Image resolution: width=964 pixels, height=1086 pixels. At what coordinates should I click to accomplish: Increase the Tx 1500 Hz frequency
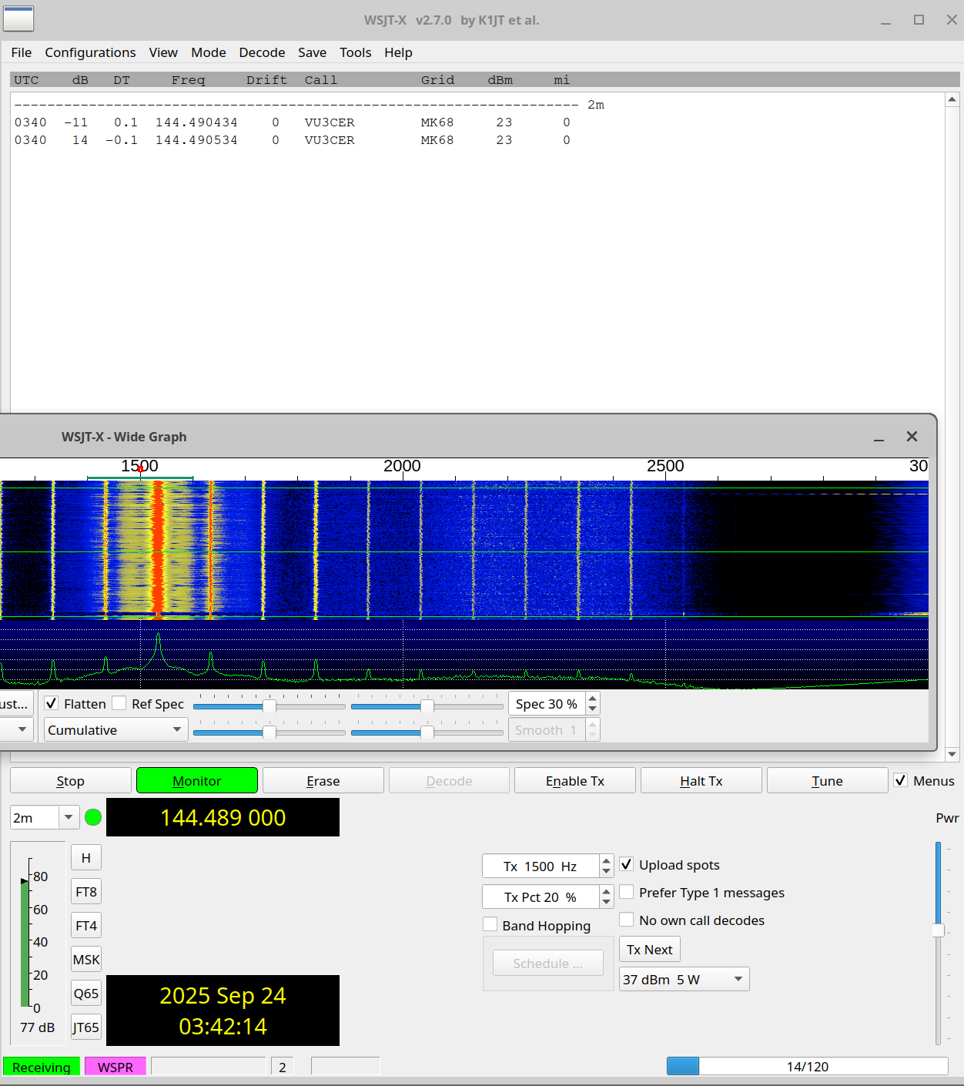pyautogui.click(x=607, y=860)
